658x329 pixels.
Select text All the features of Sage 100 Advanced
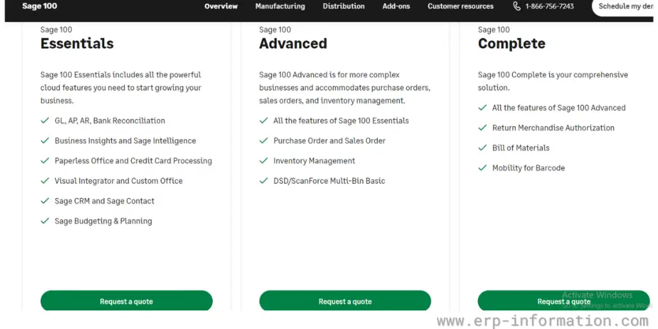(x=558, y=108)
